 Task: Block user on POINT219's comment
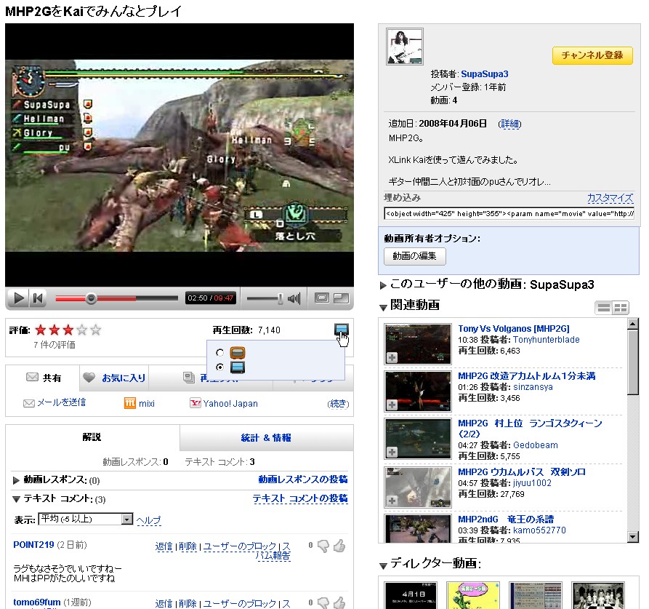[x=239, y=546]
